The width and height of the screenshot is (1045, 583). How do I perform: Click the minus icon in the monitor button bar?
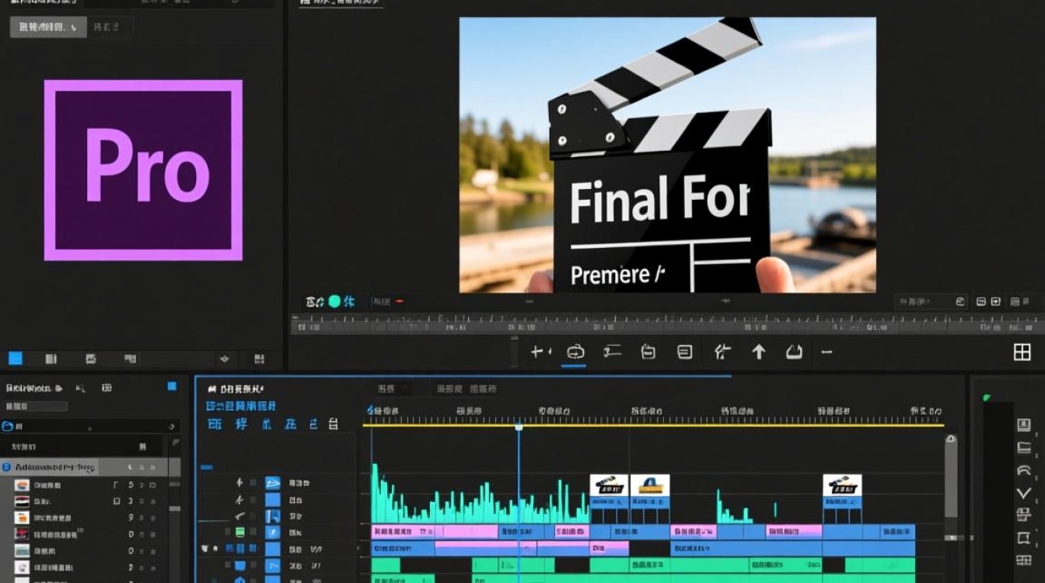pos(827,352)
